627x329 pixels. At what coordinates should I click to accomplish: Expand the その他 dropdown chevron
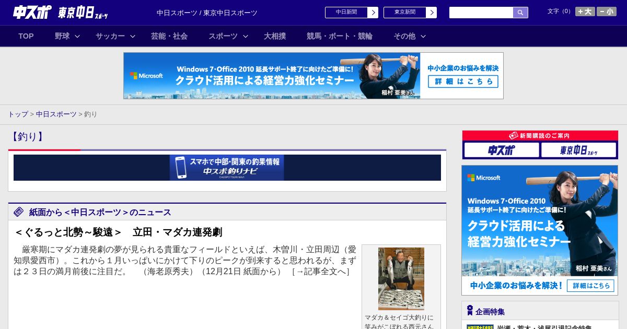[423, 36]
